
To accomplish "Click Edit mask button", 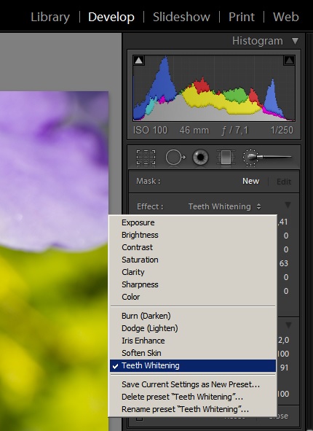I will [284, 182].
